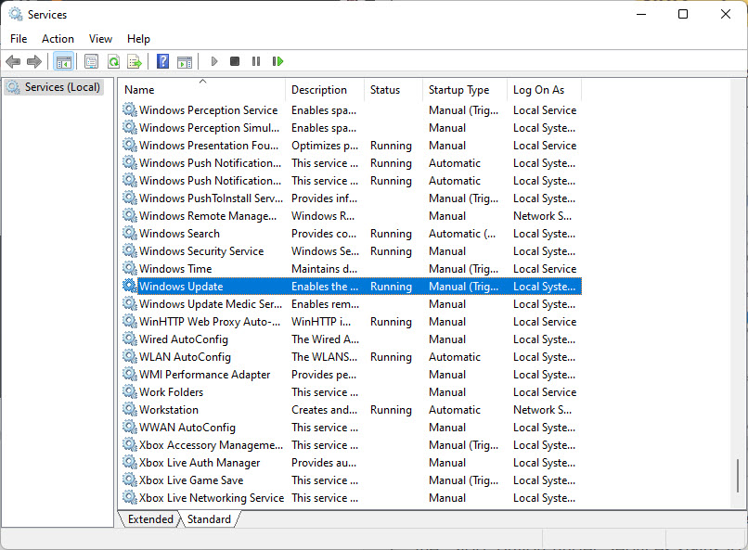The image size is (748, 550).
Task: Click the gear icon of Windows Update row
Action: pyautogui.click(x=129, y=286)
